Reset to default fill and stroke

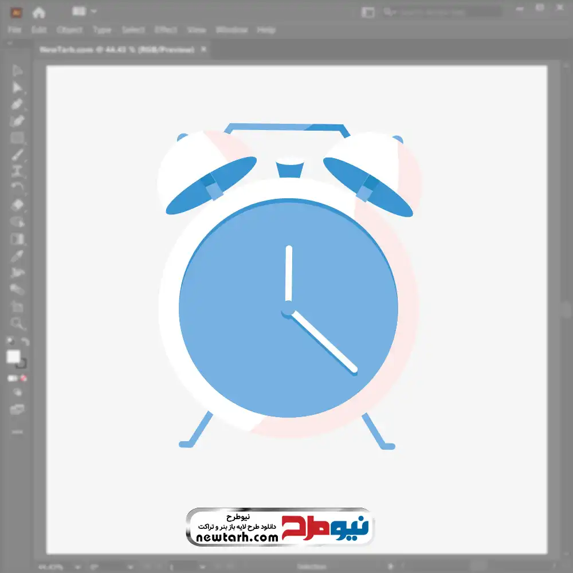10,342
